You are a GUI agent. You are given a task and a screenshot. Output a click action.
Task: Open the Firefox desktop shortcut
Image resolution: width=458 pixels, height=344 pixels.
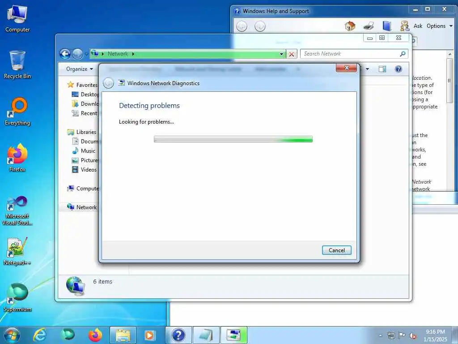click(x=17, y=158)
